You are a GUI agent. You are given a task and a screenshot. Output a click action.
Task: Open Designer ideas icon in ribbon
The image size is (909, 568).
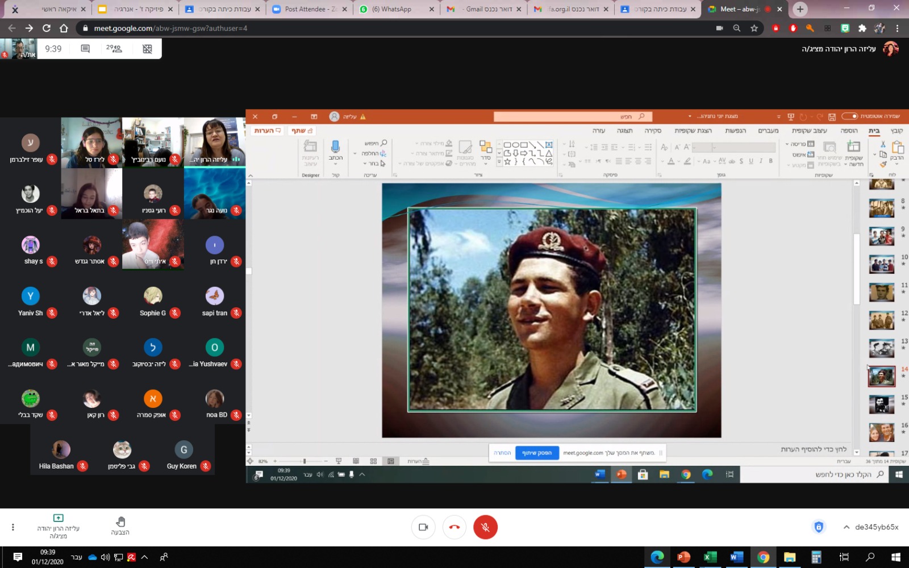tap(310, 147)
